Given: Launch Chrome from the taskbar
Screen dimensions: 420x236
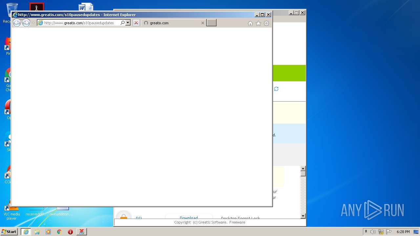Looking at the screenshot, I should pos(59,232).
